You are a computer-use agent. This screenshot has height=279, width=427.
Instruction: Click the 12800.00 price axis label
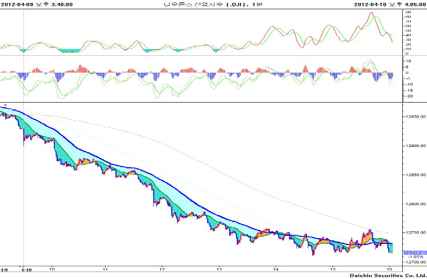coord(415,203)
